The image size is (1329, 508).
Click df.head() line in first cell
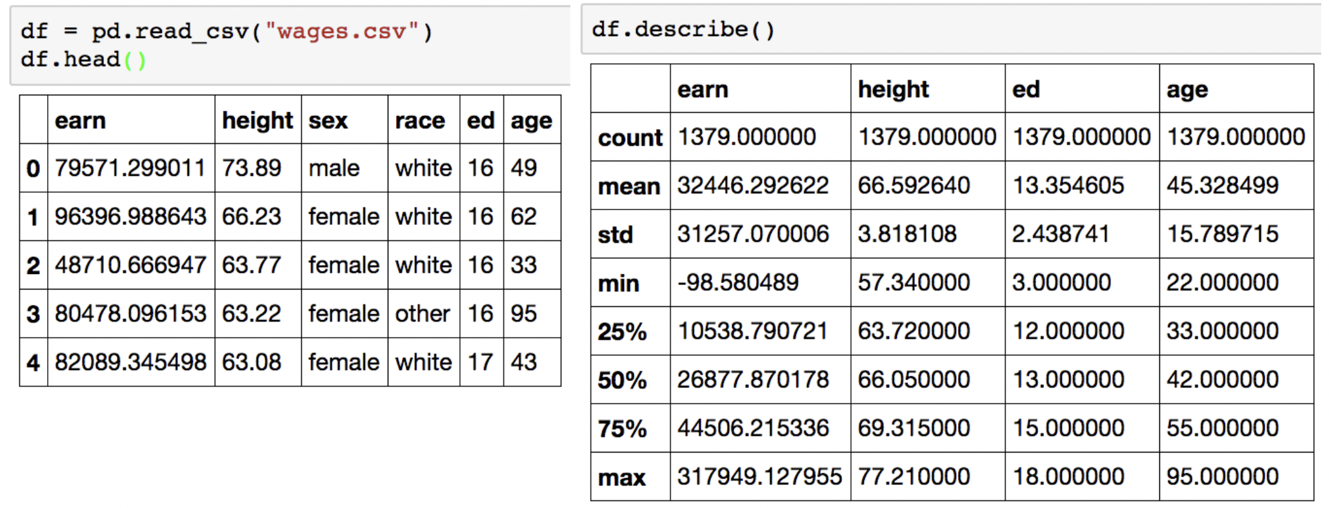[84, 59]
